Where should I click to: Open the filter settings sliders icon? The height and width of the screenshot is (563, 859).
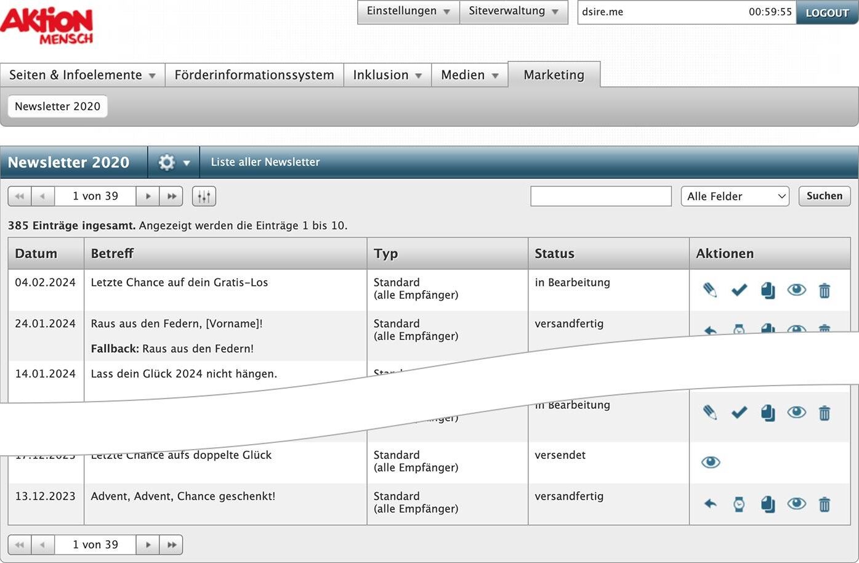point(204,196)
